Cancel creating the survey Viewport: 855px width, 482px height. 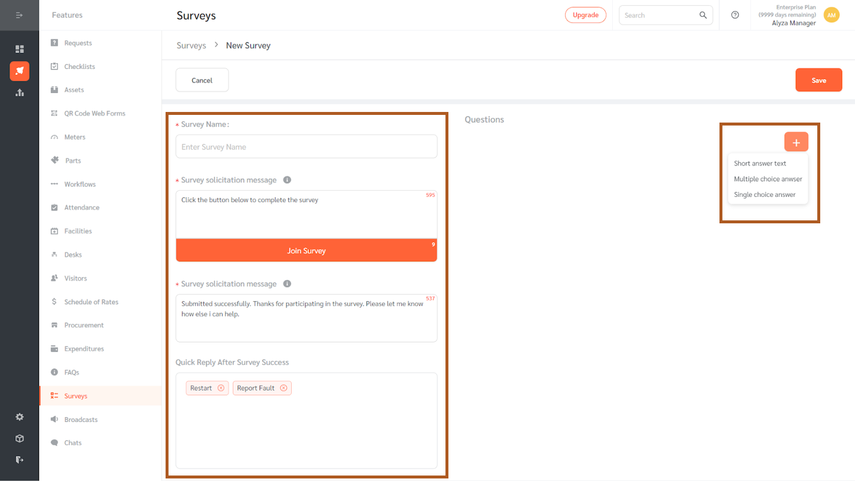click(202, 80)
